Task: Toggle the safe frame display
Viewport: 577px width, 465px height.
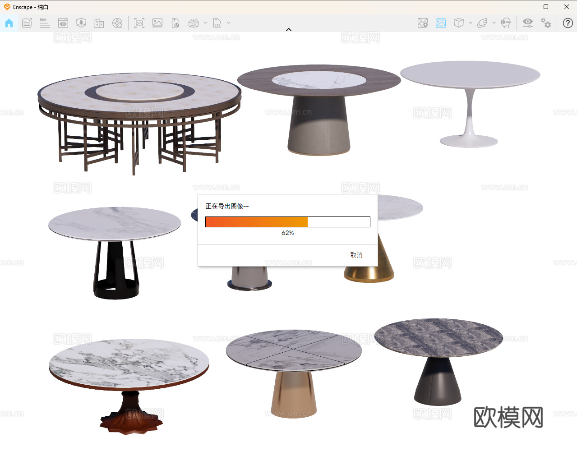Action: point(441,23)
